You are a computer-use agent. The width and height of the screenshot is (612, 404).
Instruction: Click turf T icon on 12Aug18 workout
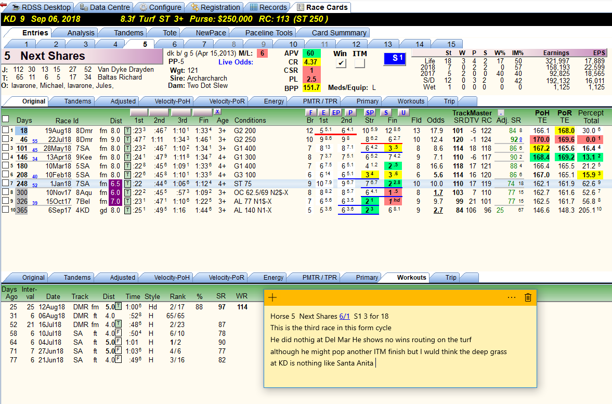tap(118, 306)
